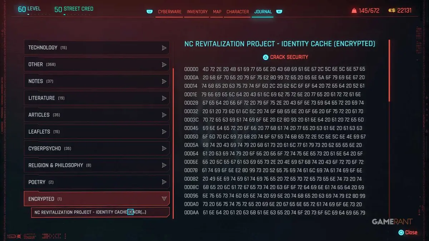Click hex row offset 00014
The height and width of the screenshot is (241, 429).
pyautogui.click(x=191, y=86)
